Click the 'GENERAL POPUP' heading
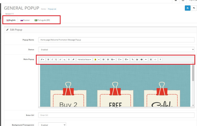Screen dimensions: 197x126 [22, 8]
